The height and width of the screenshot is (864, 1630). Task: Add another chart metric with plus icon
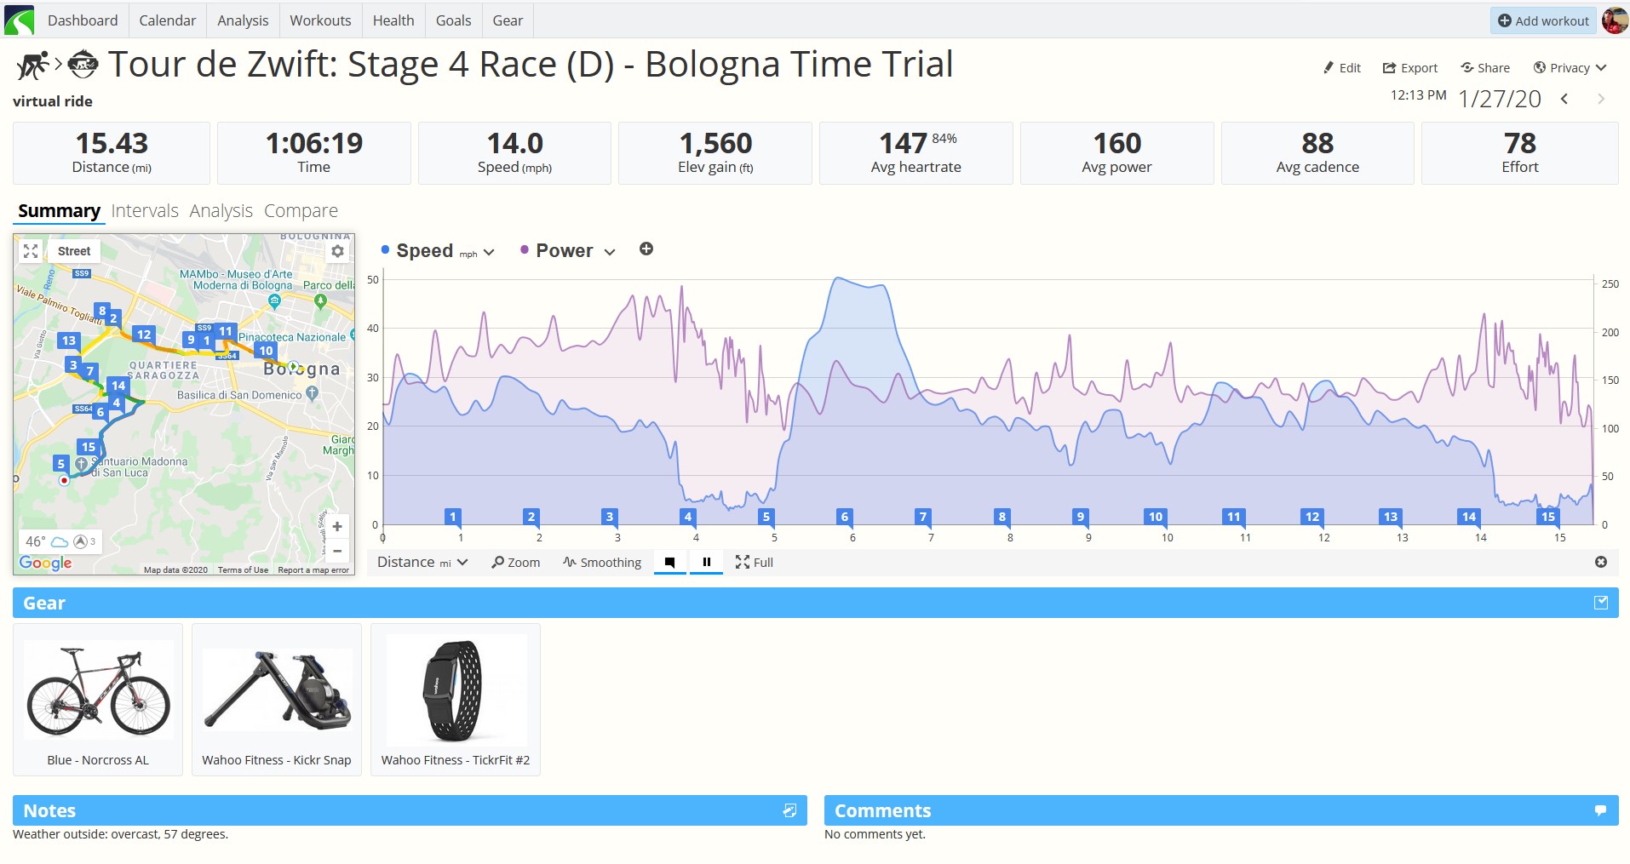click(x=646, y=249)
